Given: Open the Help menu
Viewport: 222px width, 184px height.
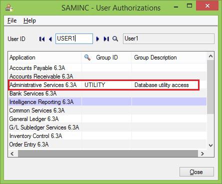Looking at the screenshot, I should [29, 20].
